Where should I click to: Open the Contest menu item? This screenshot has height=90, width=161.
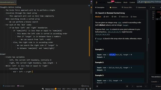(x=132, y=2)
